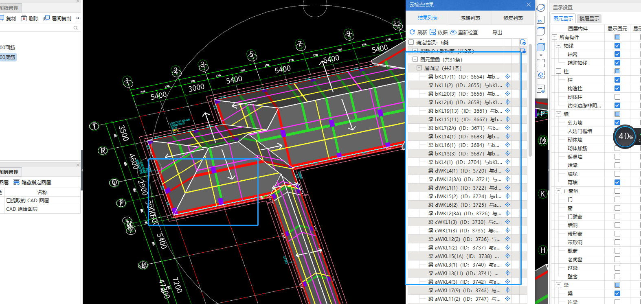Check 砌体柱 display checkbox

point(617,97)
